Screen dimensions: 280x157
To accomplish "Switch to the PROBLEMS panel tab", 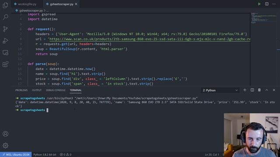I will click(21, 90).
